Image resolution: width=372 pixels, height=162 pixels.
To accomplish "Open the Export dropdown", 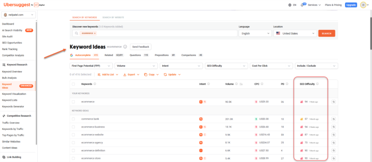I will coord(131,75).
